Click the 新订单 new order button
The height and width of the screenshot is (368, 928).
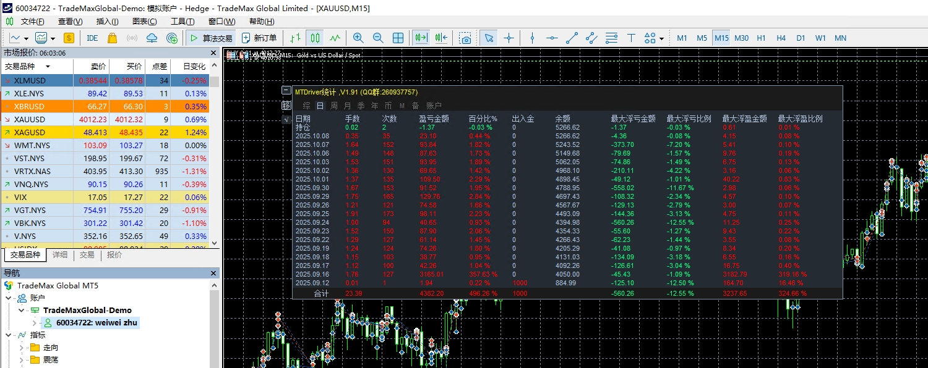click(259, 38)
